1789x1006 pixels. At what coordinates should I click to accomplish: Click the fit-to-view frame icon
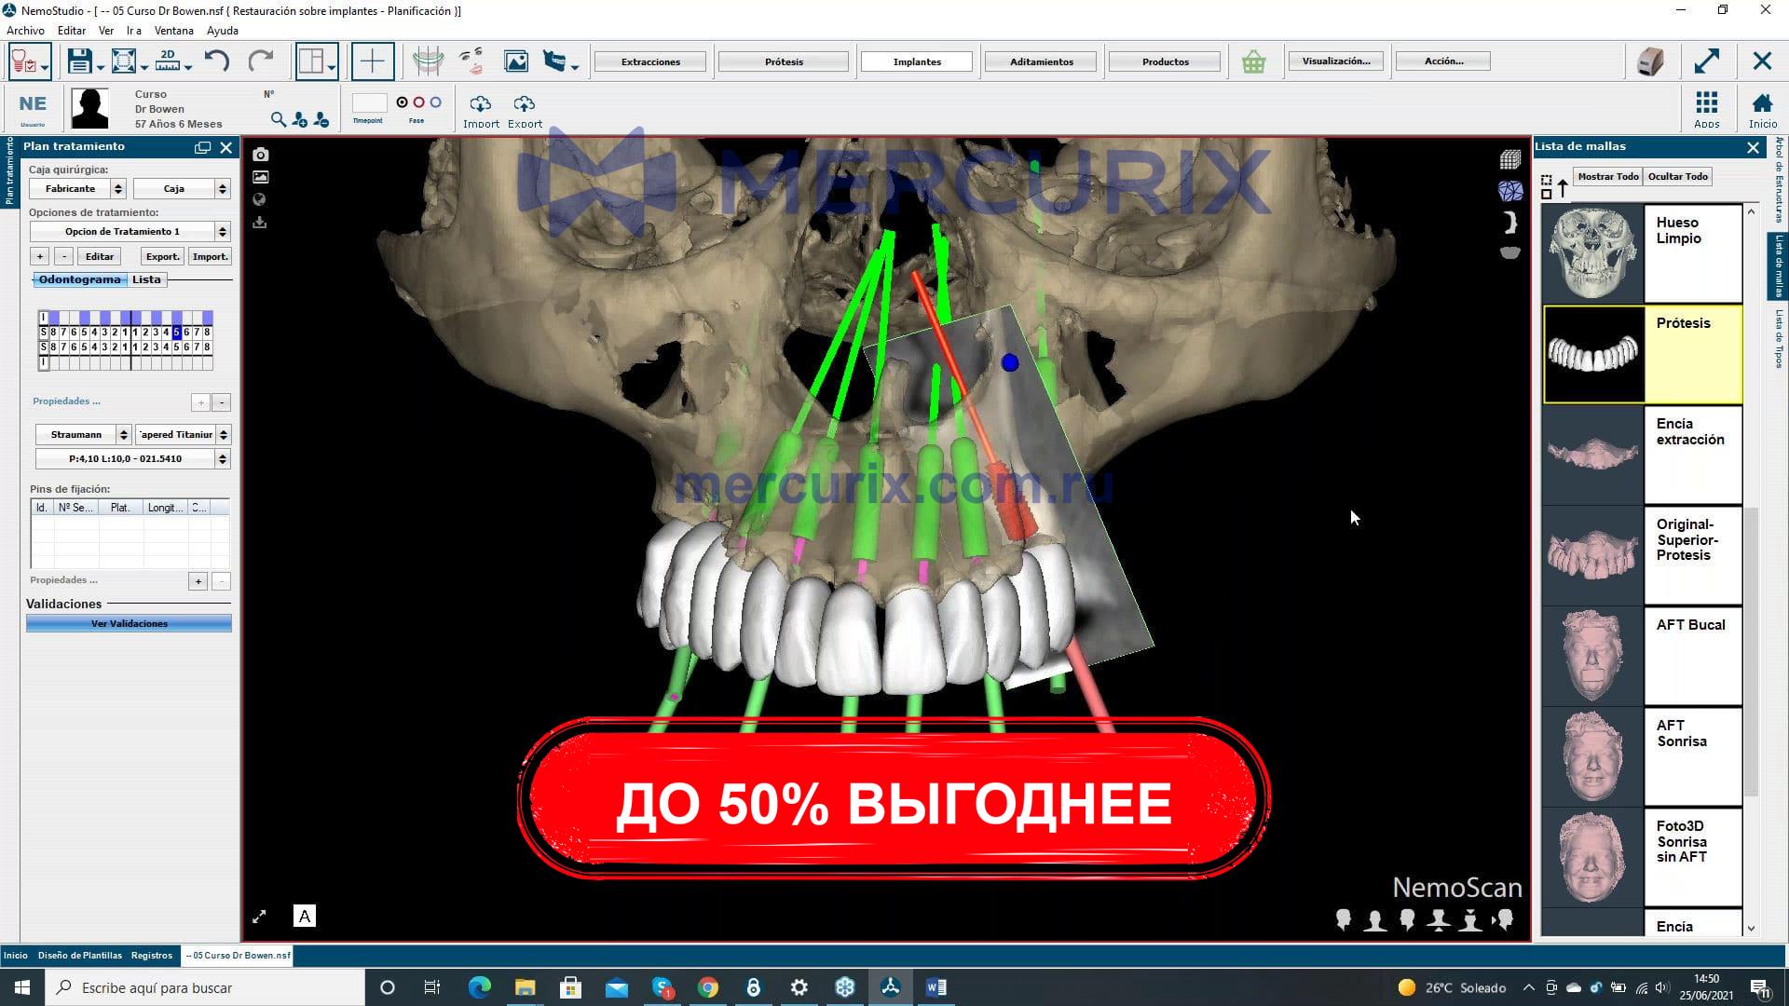pos(123,61)
